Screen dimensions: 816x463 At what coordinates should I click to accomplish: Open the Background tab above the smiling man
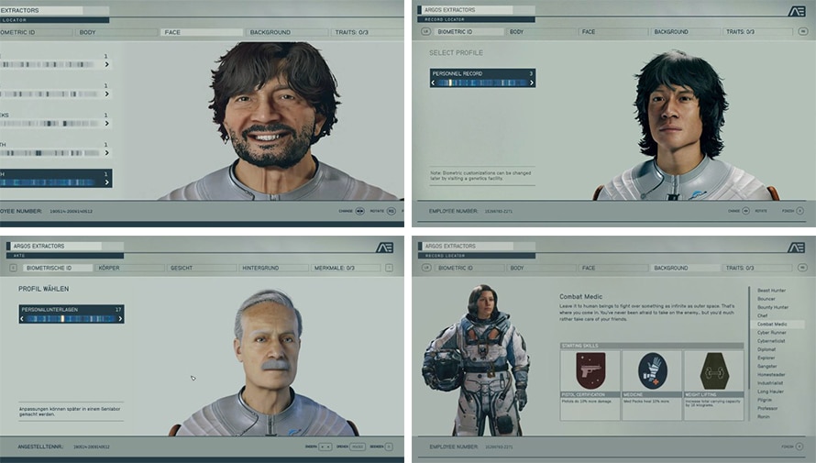point(287,32)
